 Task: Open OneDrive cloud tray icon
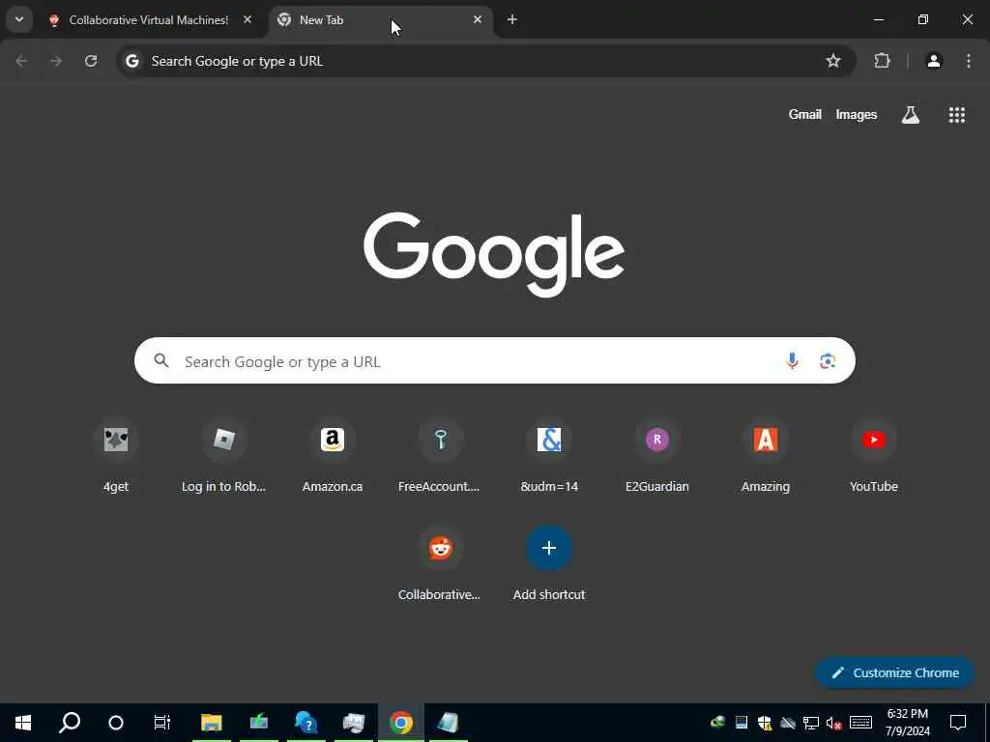tap(788, 723)
